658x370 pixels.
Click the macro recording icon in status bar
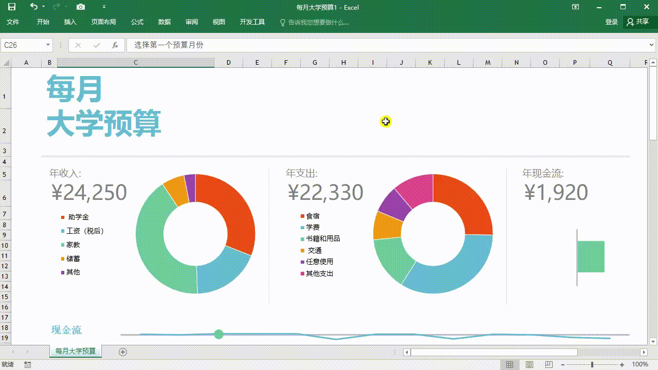click(x=28, y=364)
